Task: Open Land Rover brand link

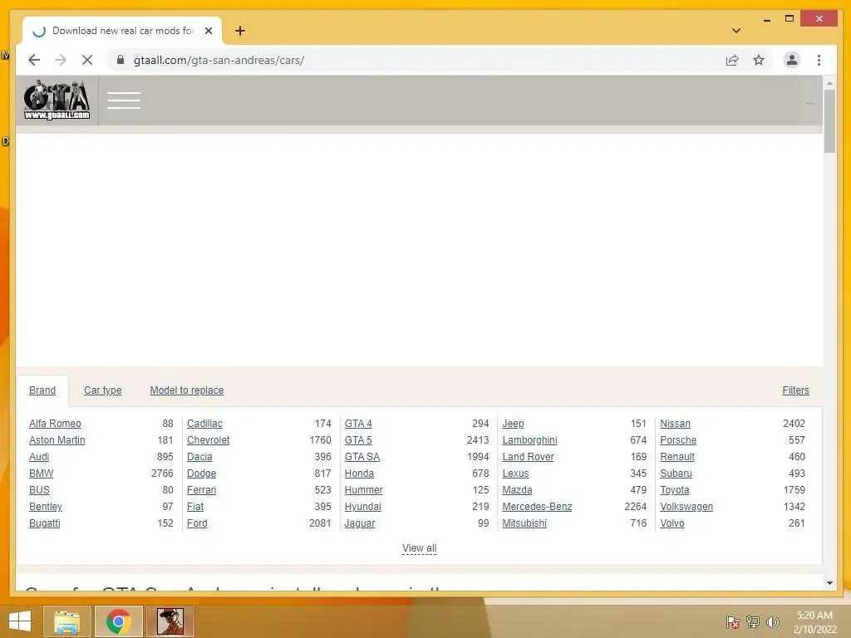Action: (528, 457)
